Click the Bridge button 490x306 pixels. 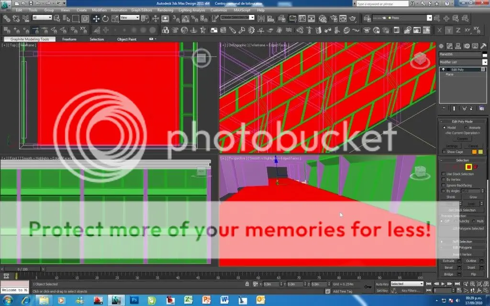tap(448, 274)
